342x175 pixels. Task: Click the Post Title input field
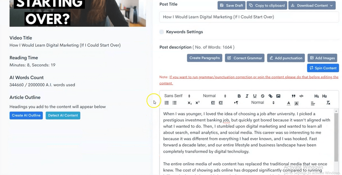point(249,17)
